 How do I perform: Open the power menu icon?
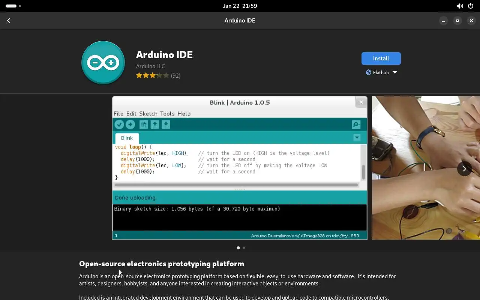point(471,6)
